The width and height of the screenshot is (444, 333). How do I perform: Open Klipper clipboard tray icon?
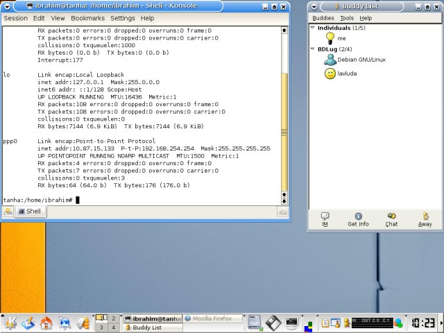tap(325, 323)
